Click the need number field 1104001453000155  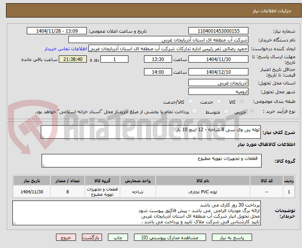[218, 31]
